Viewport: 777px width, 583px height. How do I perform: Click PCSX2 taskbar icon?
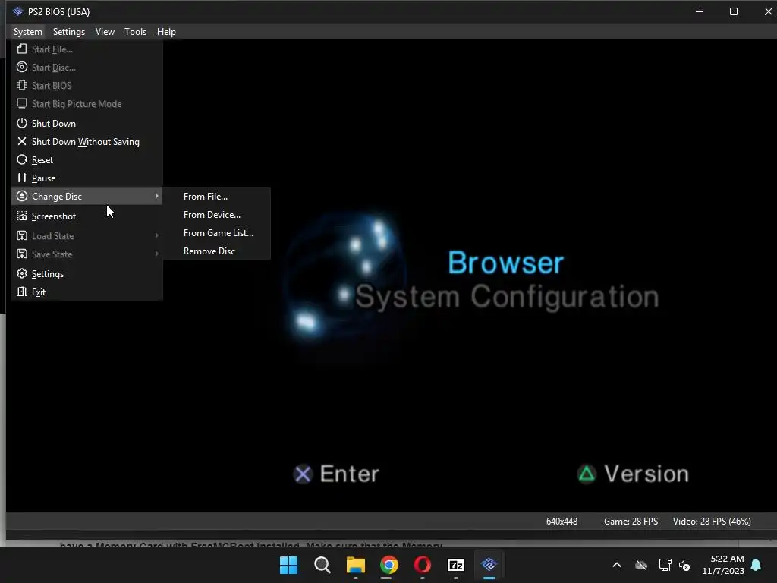pyautogui.click(x=489, y=564)
